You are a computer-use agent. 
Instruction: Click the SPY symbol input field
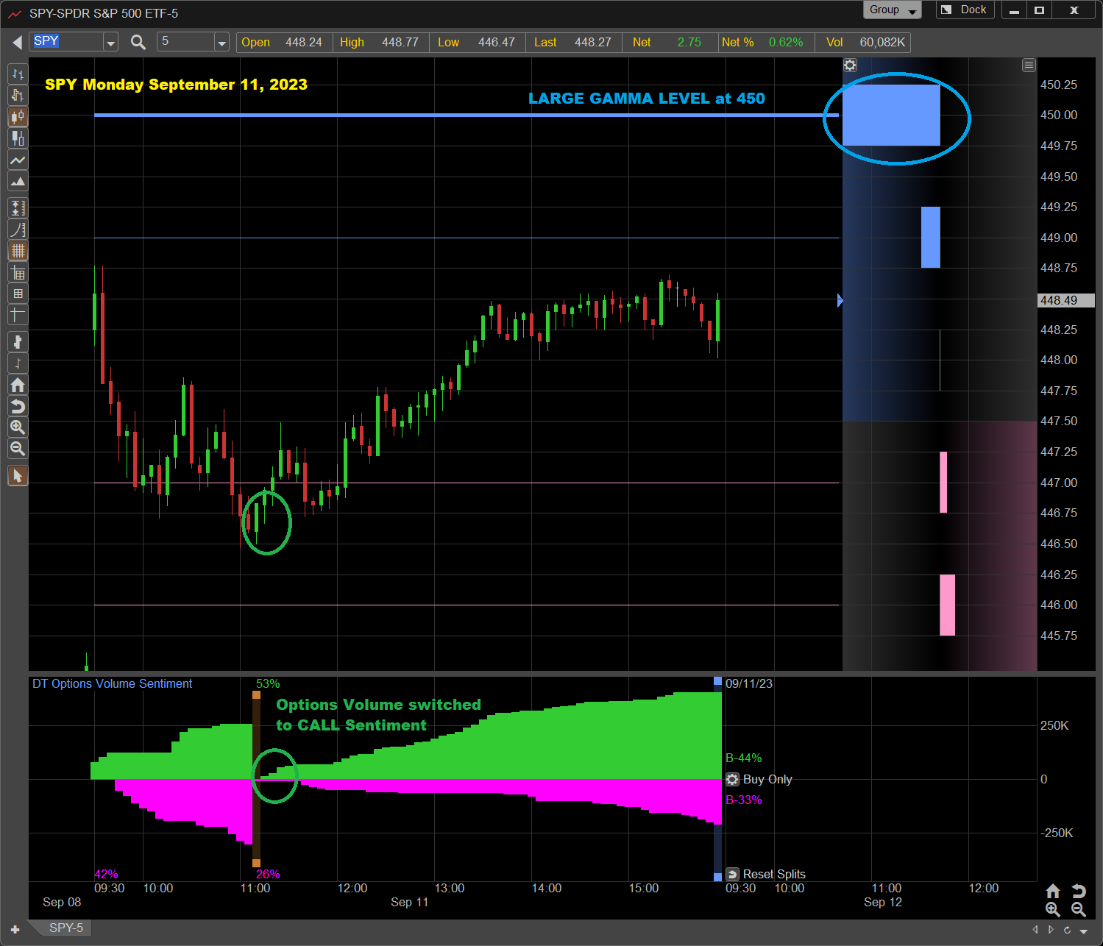point(67,42)
